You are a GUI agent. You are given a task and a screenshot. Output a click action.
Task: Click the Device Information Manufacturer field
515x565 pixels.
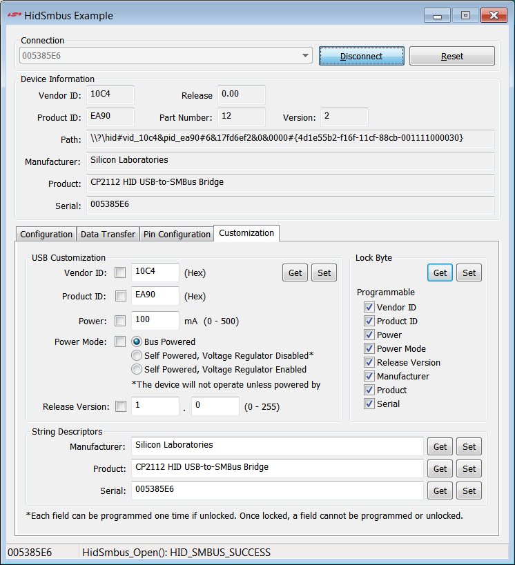(x=291, y=161)
